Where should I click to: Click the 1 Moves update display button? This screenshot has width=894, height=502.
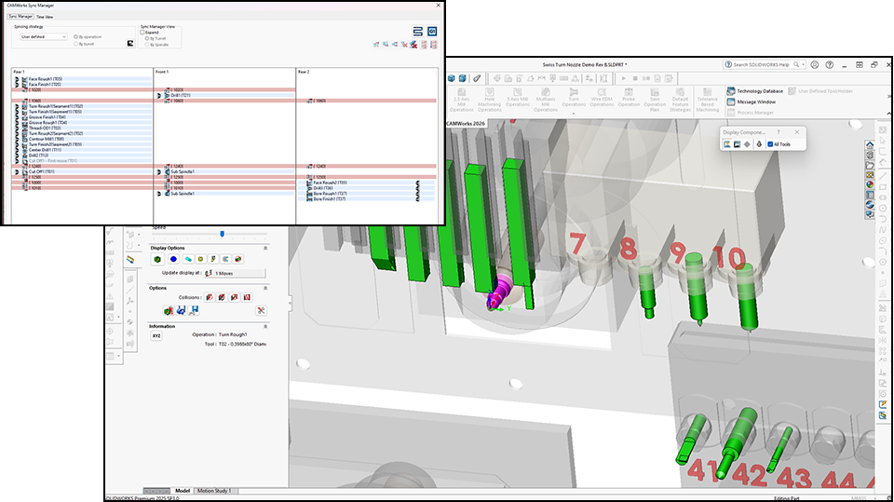(x=234, y=273)
